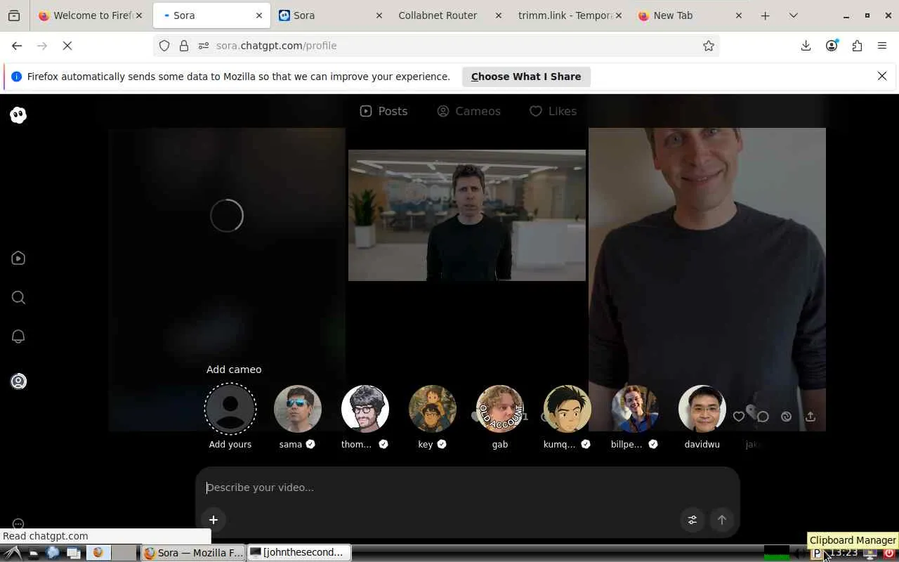Open the video feed icon in sidebar

(x=18, y=259)
